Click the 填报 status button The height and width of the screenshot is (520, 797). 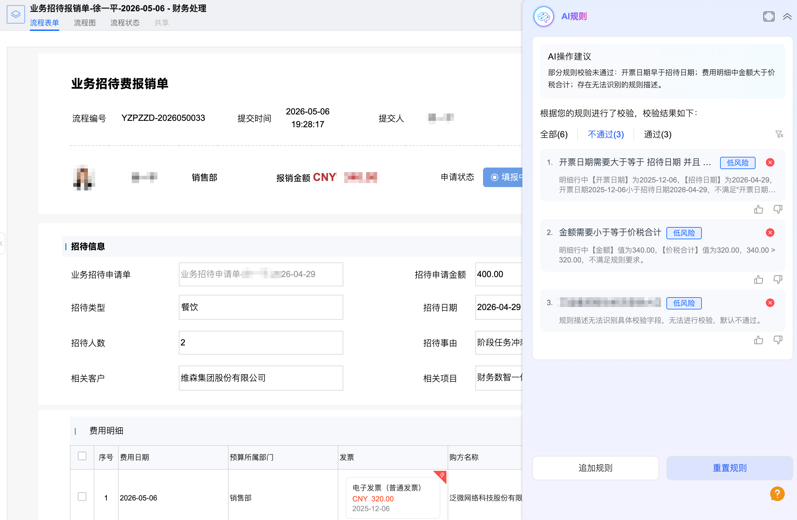click(x=502, y=177)
